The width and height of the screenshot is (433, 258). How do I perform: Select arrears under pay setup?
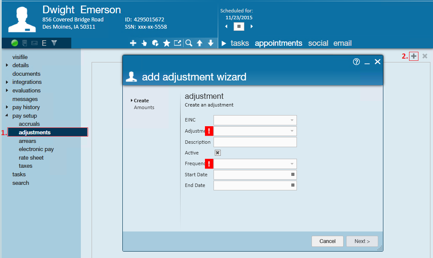pyautogui.click(x=27, y=141)
